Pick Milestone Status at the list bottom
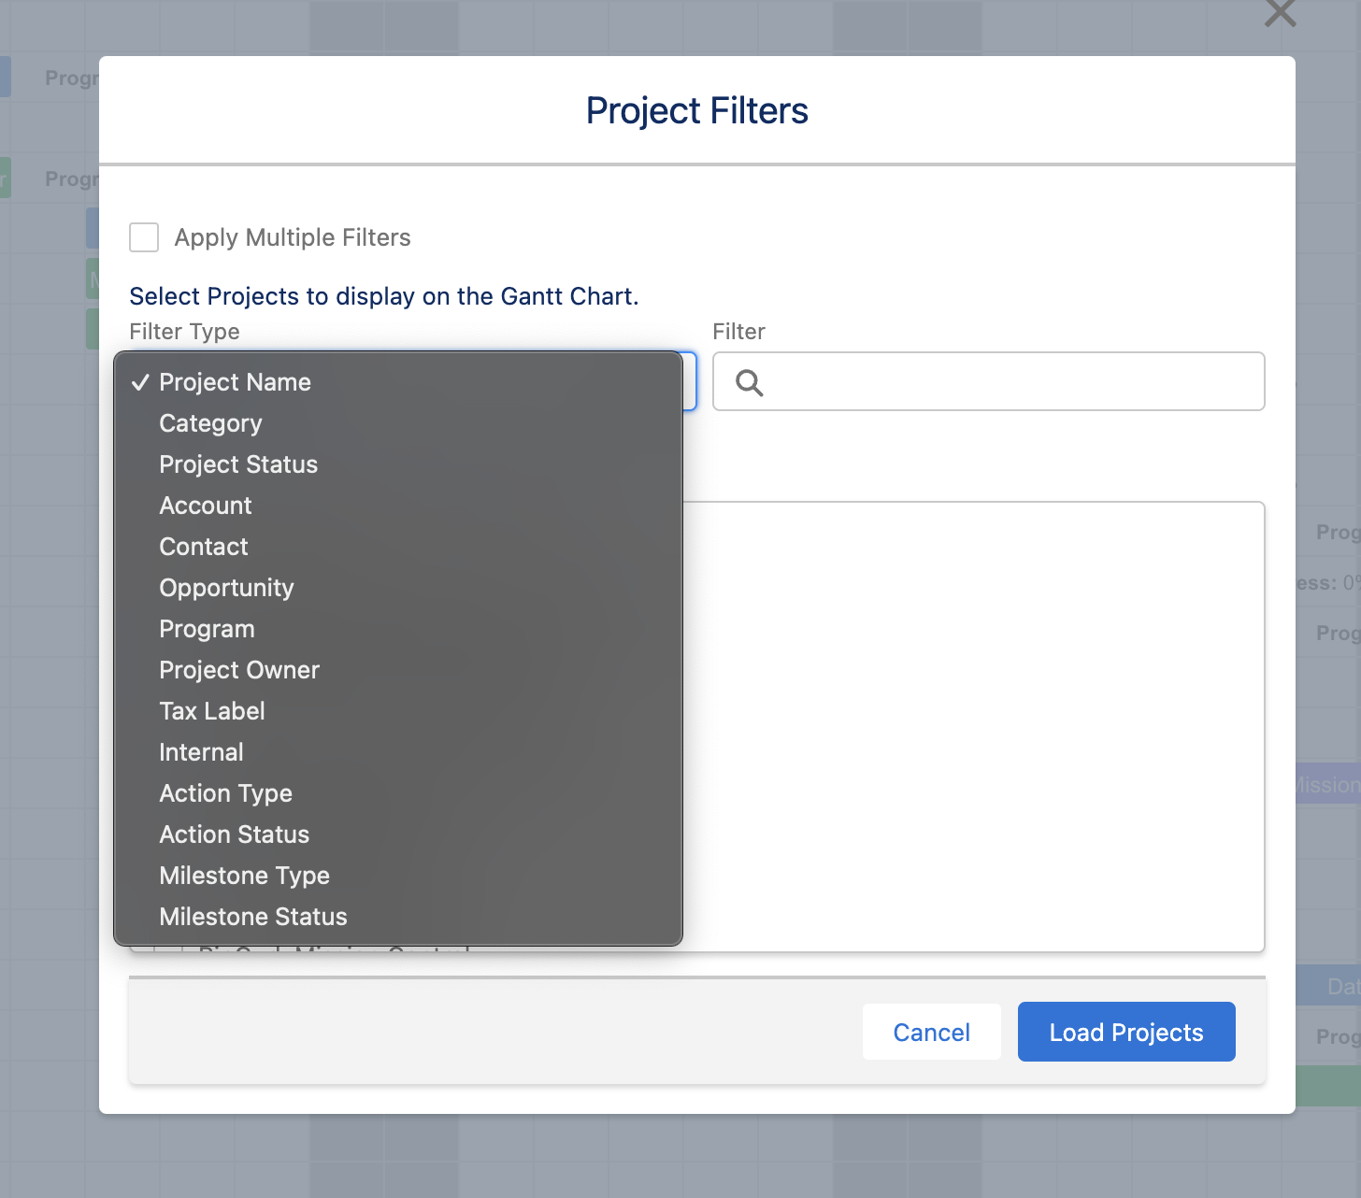 click(252, 916)
